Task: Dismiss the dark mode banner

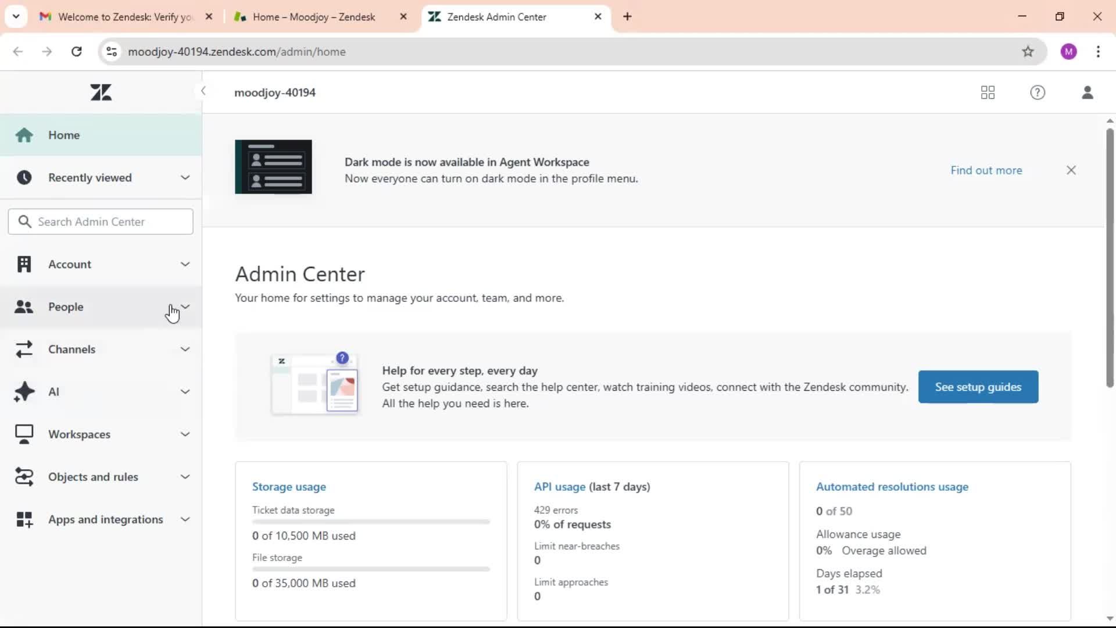Action: coord(1071,170)
